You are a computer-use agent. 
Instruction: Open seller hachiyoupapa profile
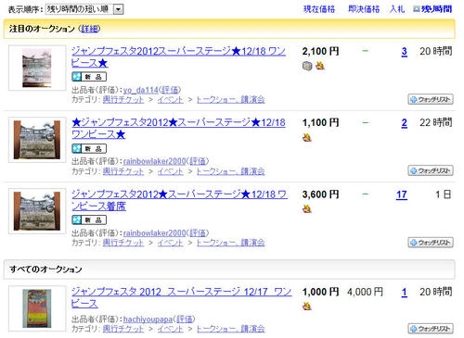(148, 319)
